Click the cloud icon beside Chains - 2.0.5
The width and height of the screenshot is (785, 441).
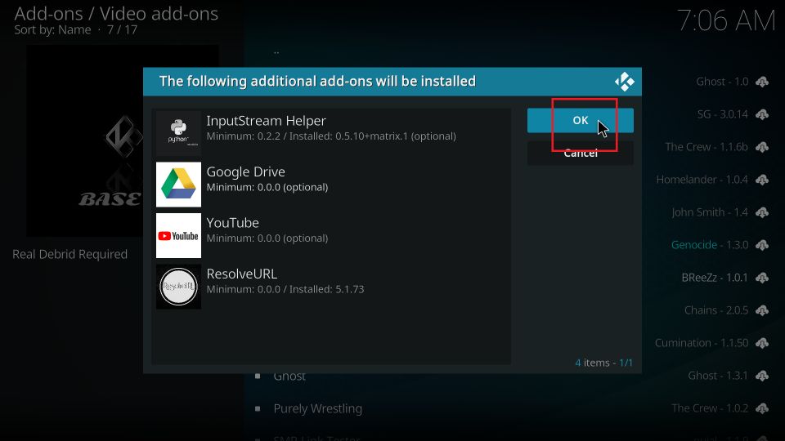762,310
